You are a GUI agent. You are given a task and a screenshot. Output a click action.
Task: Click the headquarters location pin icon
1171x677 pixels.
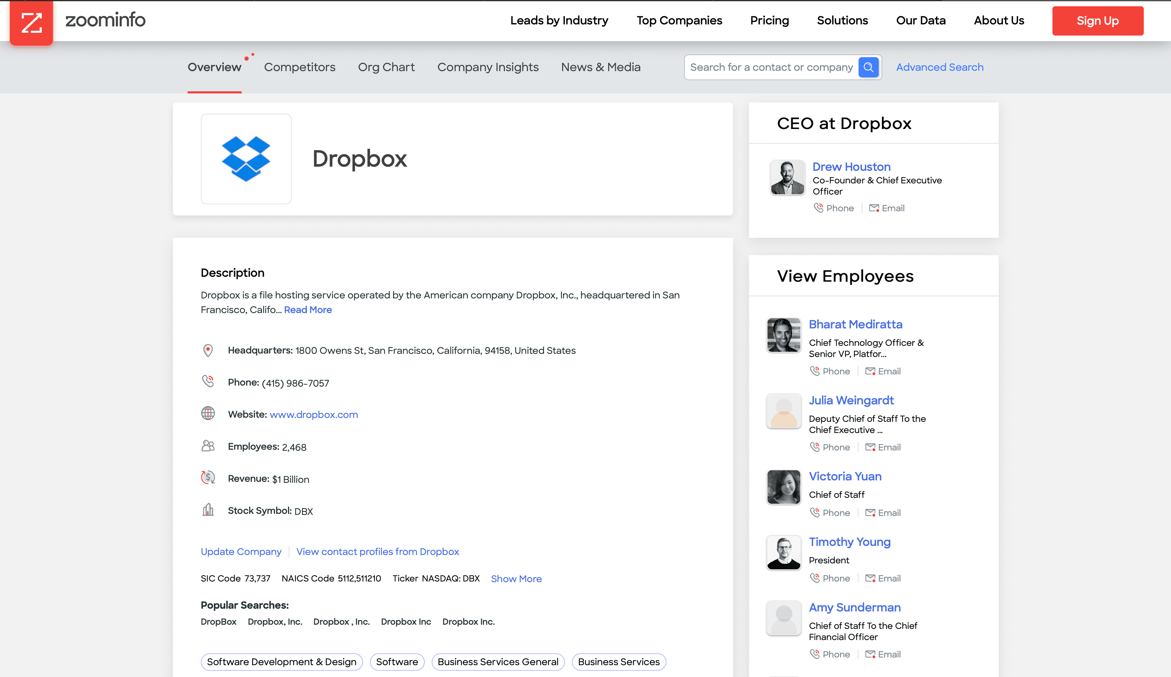(x=208, y=350)
